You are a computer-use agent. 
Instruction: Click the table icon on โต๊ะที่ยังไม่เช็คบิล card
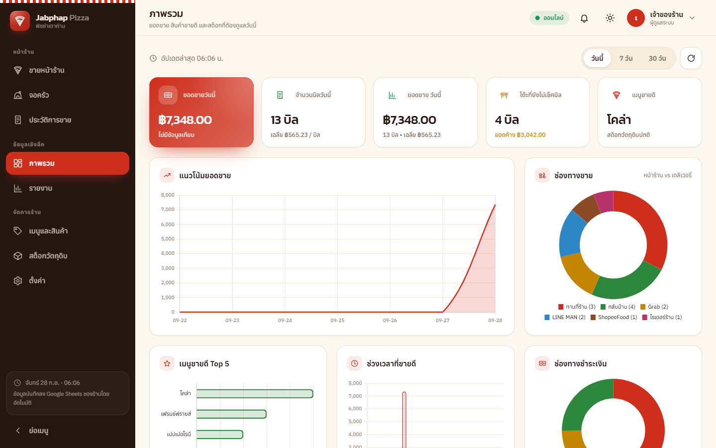[x=504, y=95]
